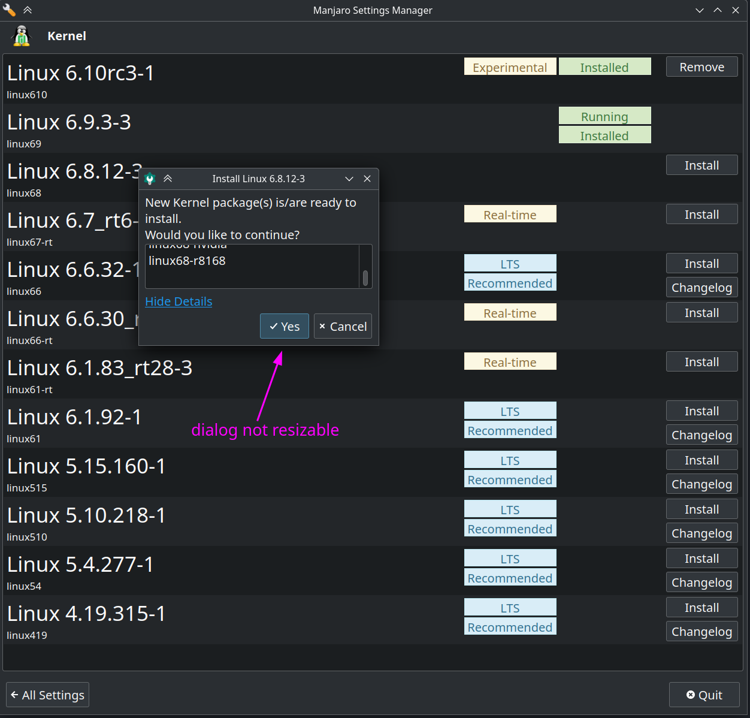Open the Linux 5.10.218-1 Changelog
Image resolution: width=750 pixels, height=718 pixels.
pyautogui.click(x=702, y=533)
